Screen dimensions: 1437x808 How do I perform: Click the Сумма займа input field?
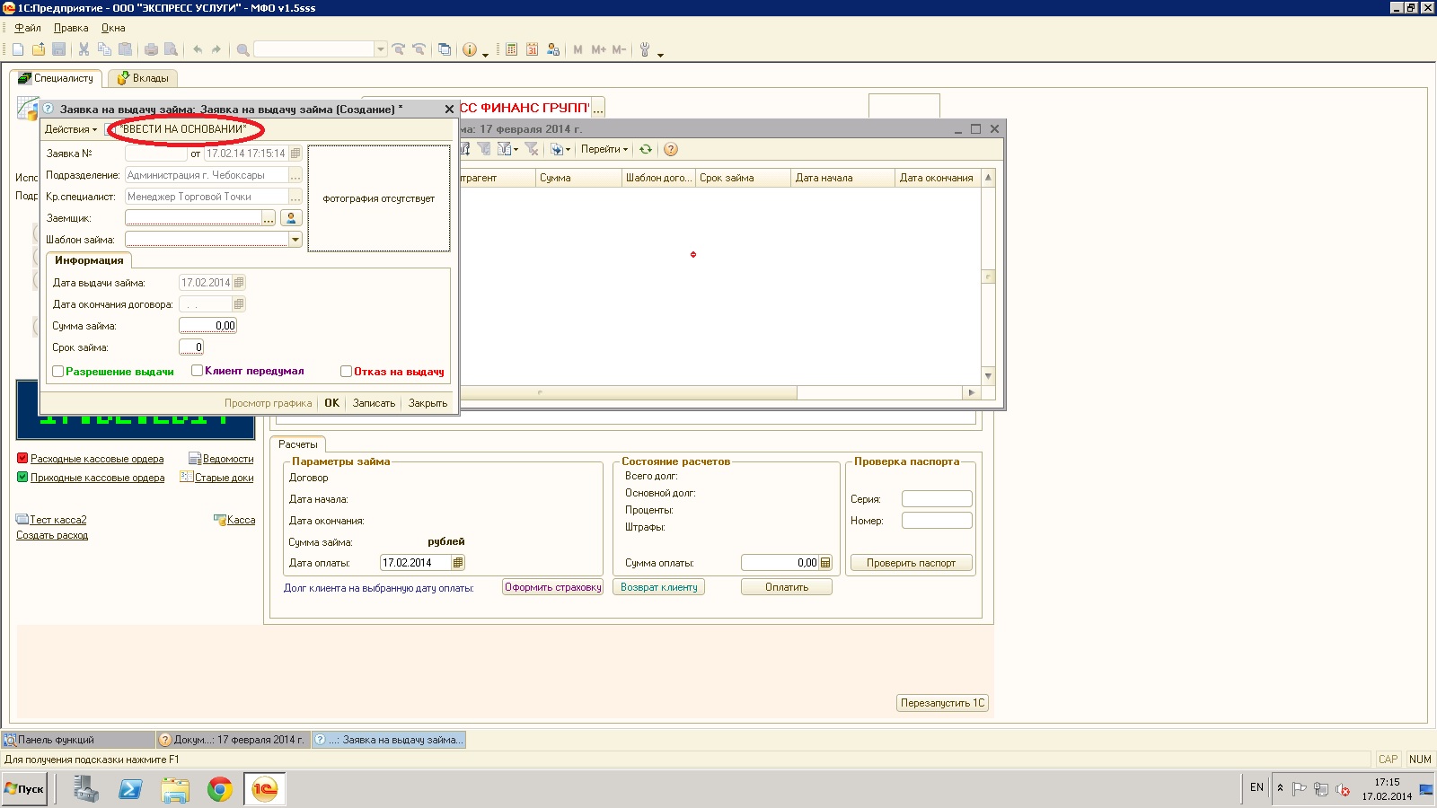pyautogui.click(x=207, y=326)
